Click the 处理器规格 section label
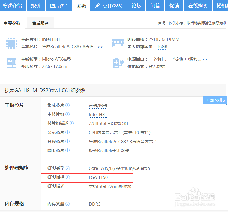Image resolution: width=228 pixels, height=212 pixels. [17, 168]
